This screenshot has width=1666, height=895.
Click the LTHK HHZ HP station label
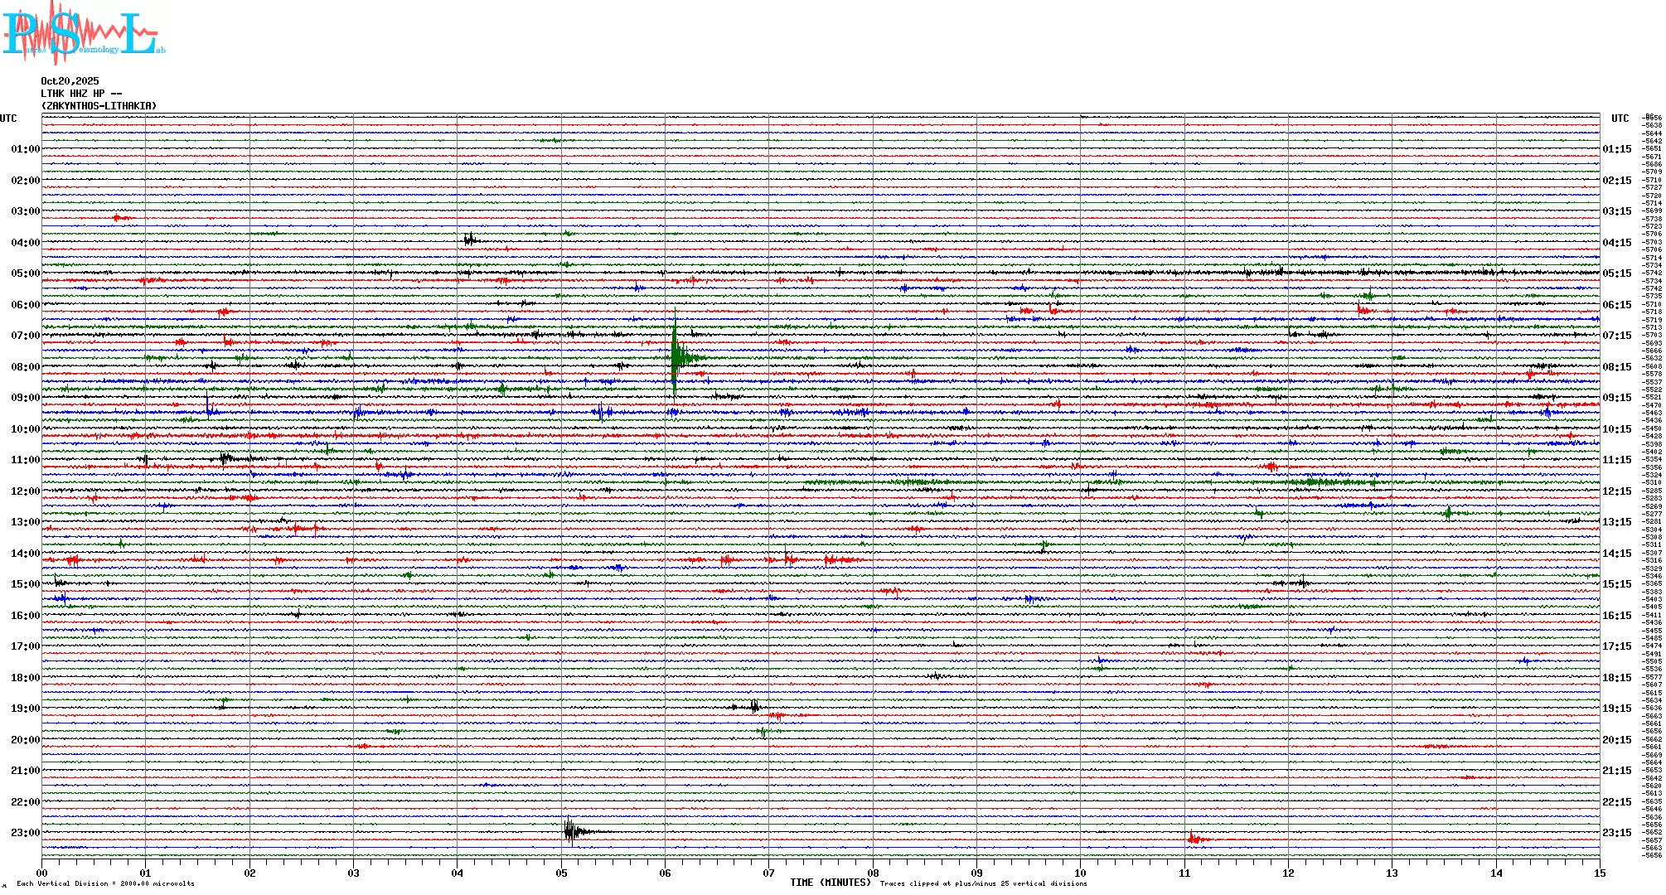[x=81, y=94]
